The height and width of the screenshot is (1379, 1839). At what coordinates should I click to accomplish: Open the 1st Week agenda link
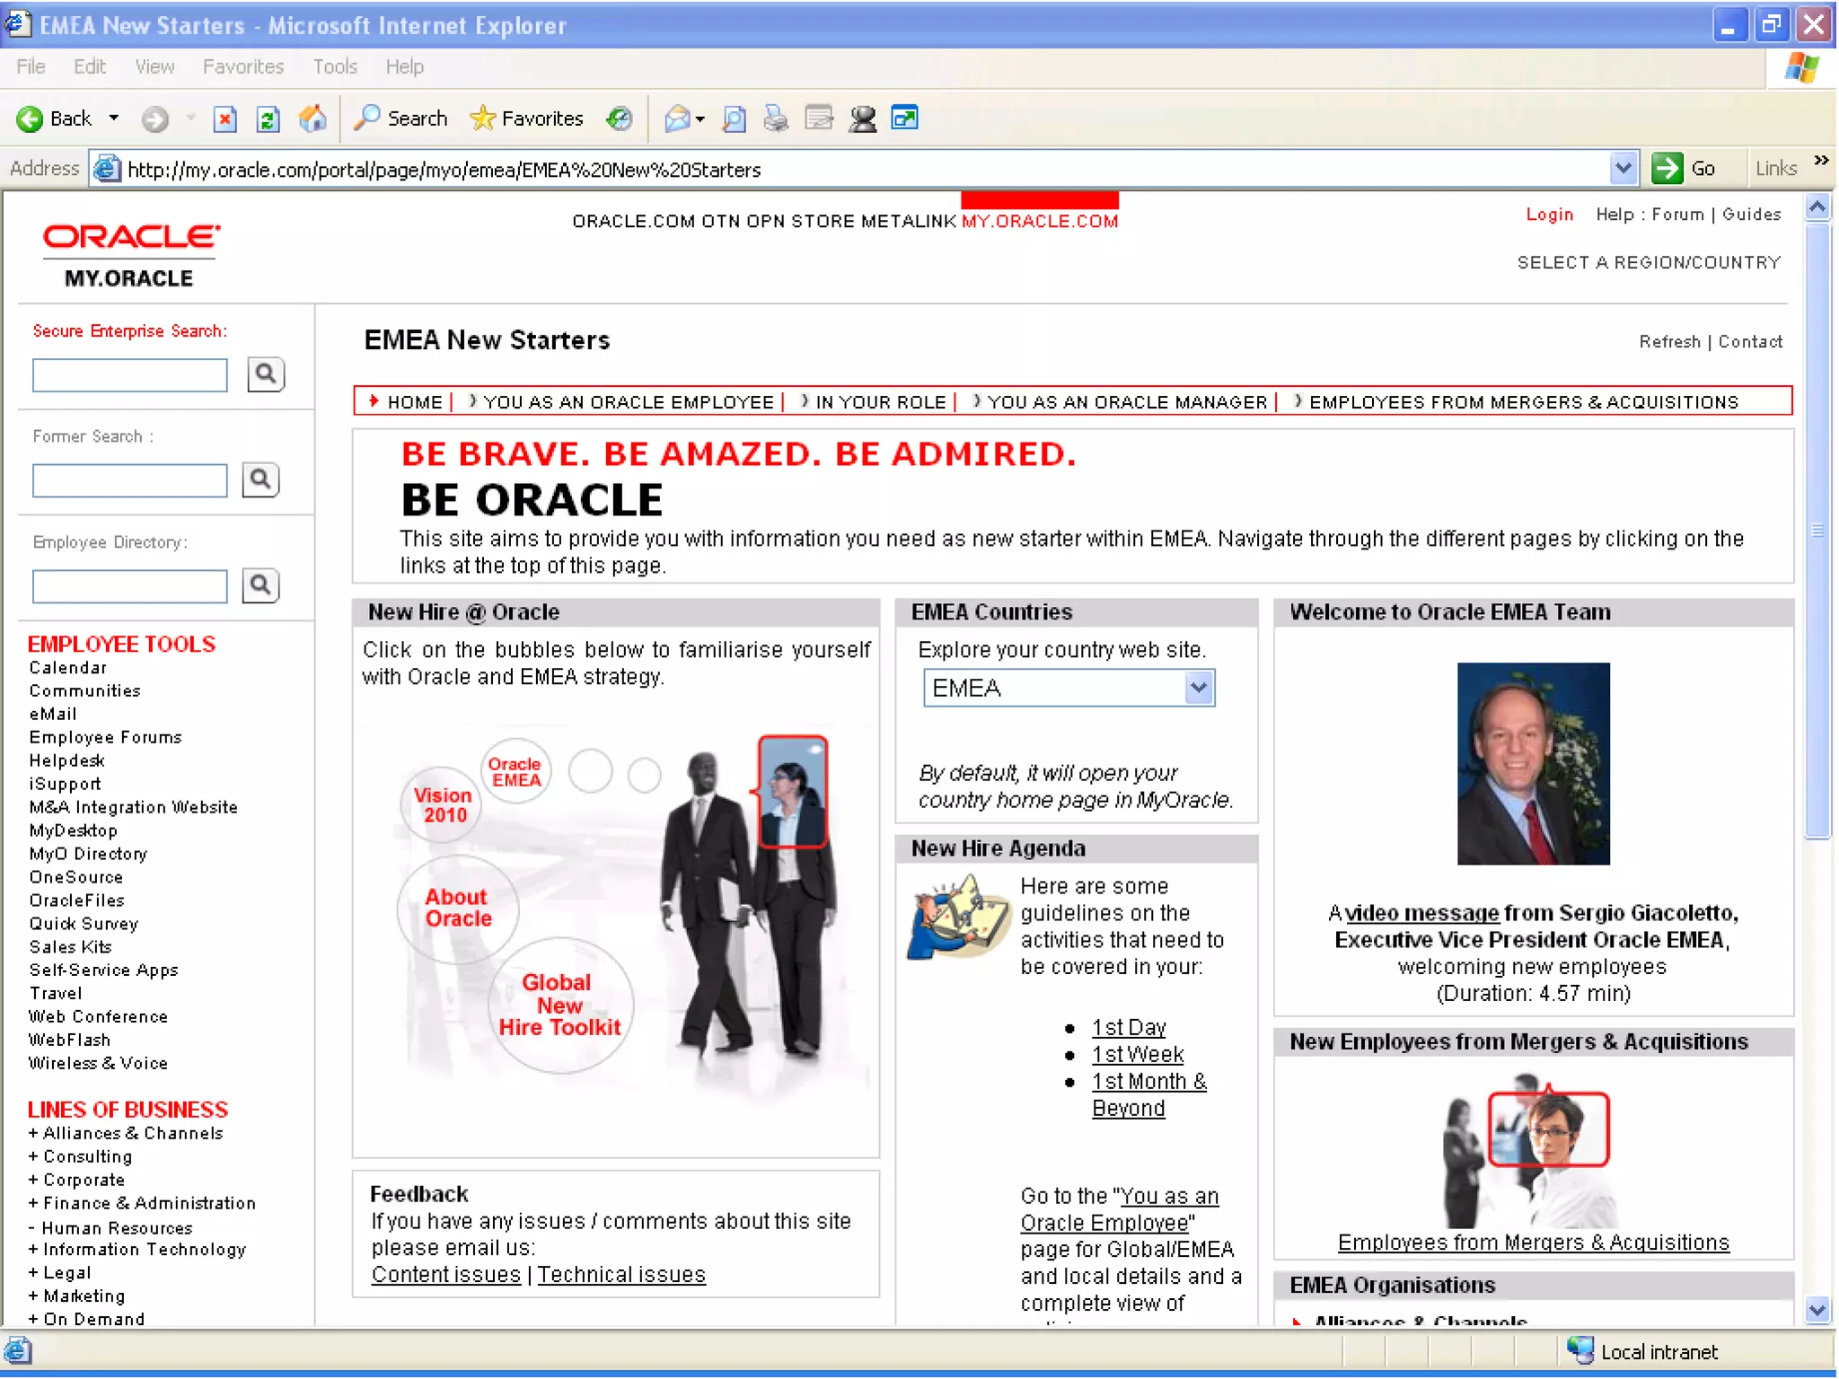click(x=1137, y=1054)
